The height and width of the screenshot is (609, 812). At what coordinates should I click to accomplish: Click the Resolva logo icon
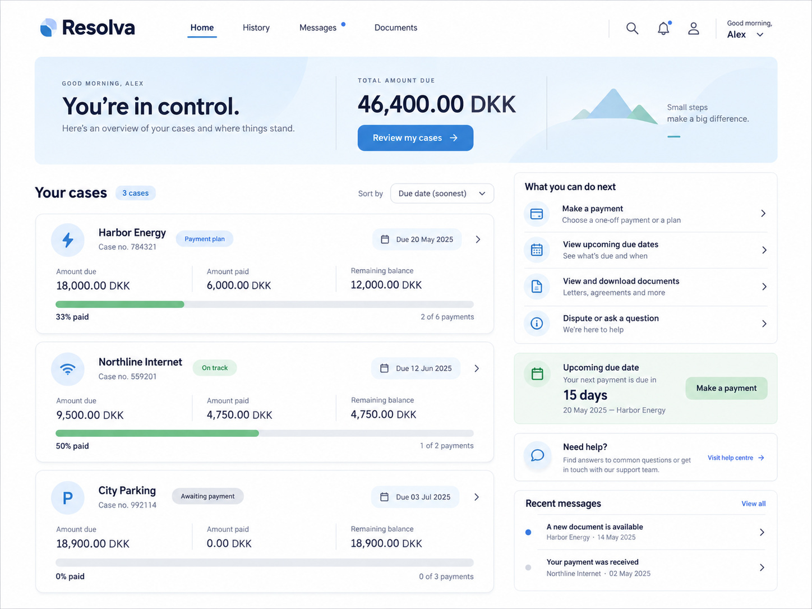(x=48, y=27)
